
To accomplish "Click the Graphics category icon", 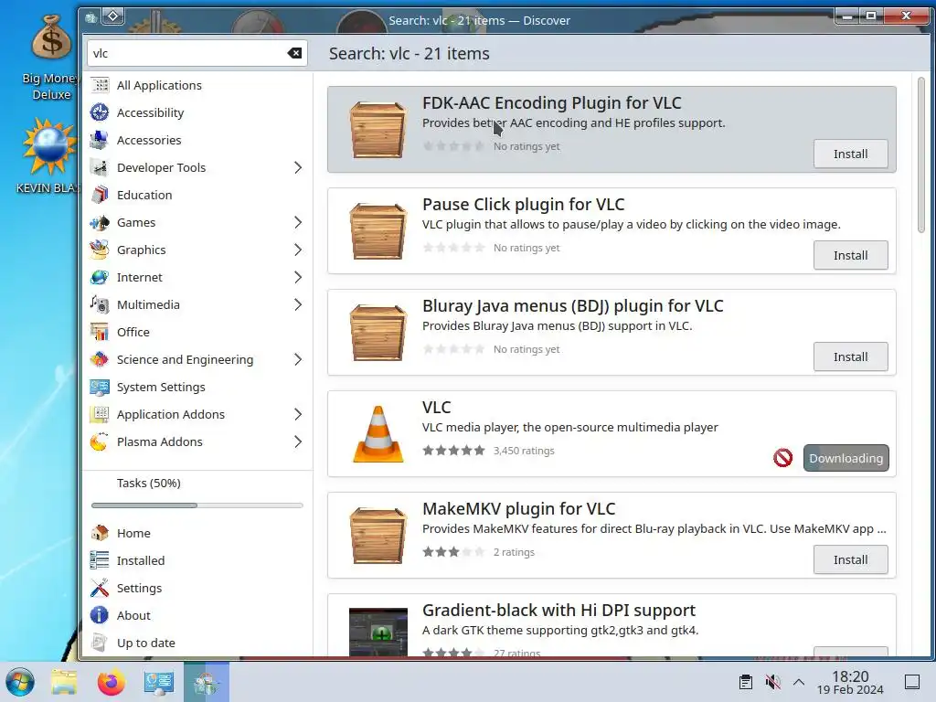I will click(100, 250).
